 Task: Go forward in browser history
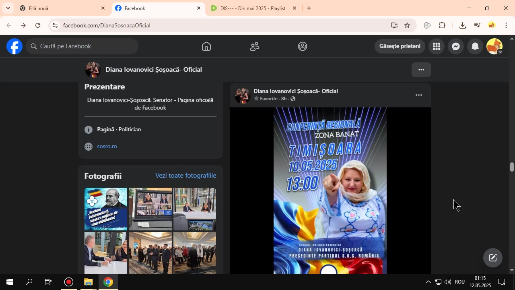point(23,25)
